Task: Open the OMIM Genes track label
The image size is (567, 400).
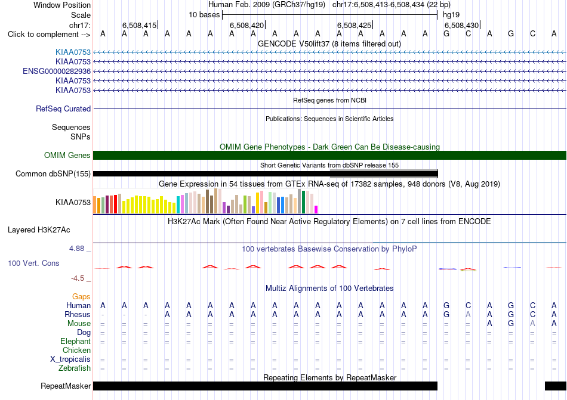Action: tap(67, 155)
